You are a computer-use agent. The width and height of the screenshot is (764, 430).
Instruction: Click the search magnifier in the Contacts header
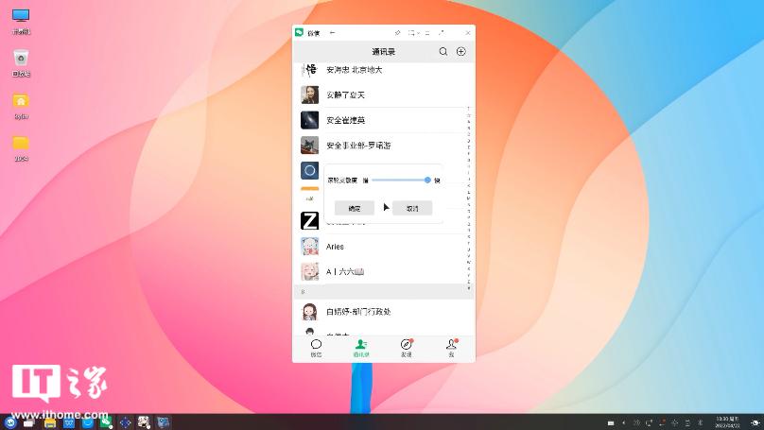point(443,52)
